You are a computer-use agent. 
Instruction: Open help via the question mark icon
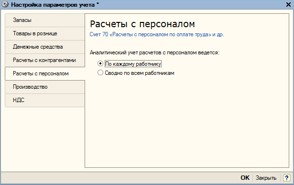click(286, 178)
